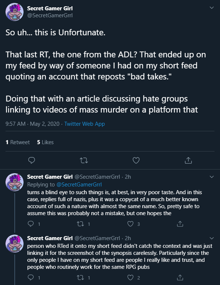Expand options chevron on first reply
Viewport: 220px width, 285px height.
pos(212,177)
